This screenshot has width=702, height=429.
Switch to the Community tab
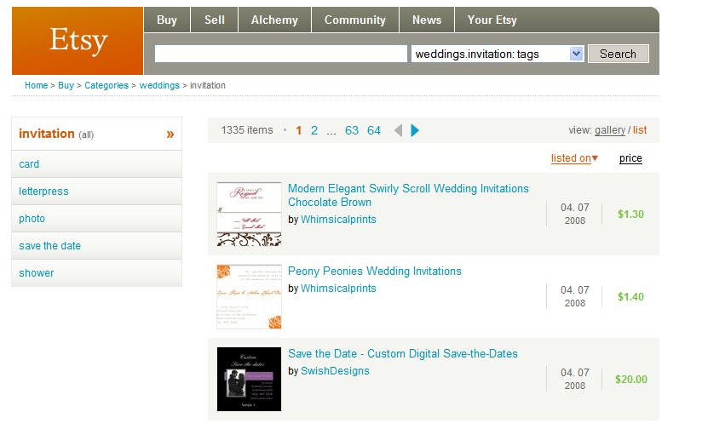pos(354,20)
